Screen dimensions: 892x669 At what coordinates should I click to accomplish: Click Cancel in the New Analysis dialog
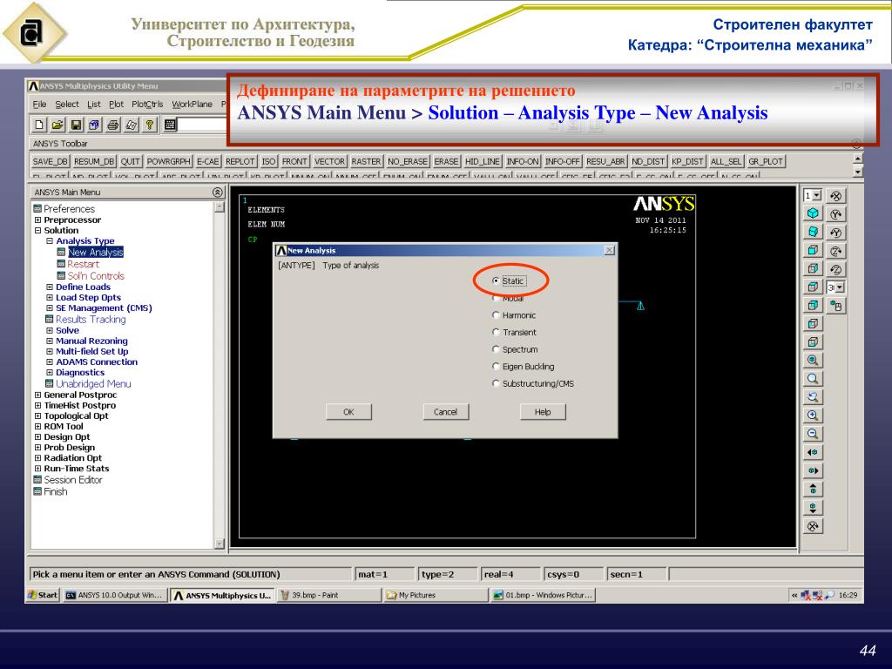click(445, 412)
